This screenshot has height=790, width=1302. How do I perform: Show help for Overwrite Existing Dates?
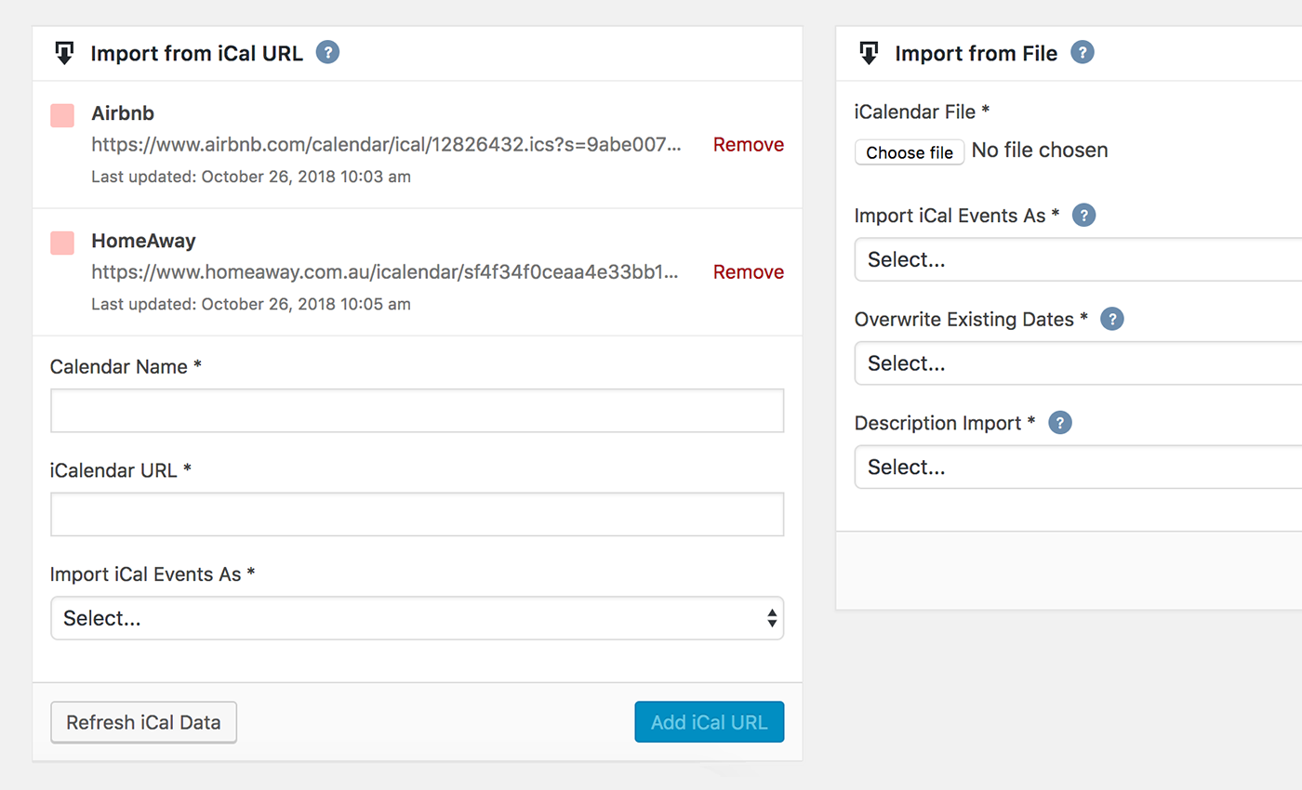click(x=1111, y=320)
